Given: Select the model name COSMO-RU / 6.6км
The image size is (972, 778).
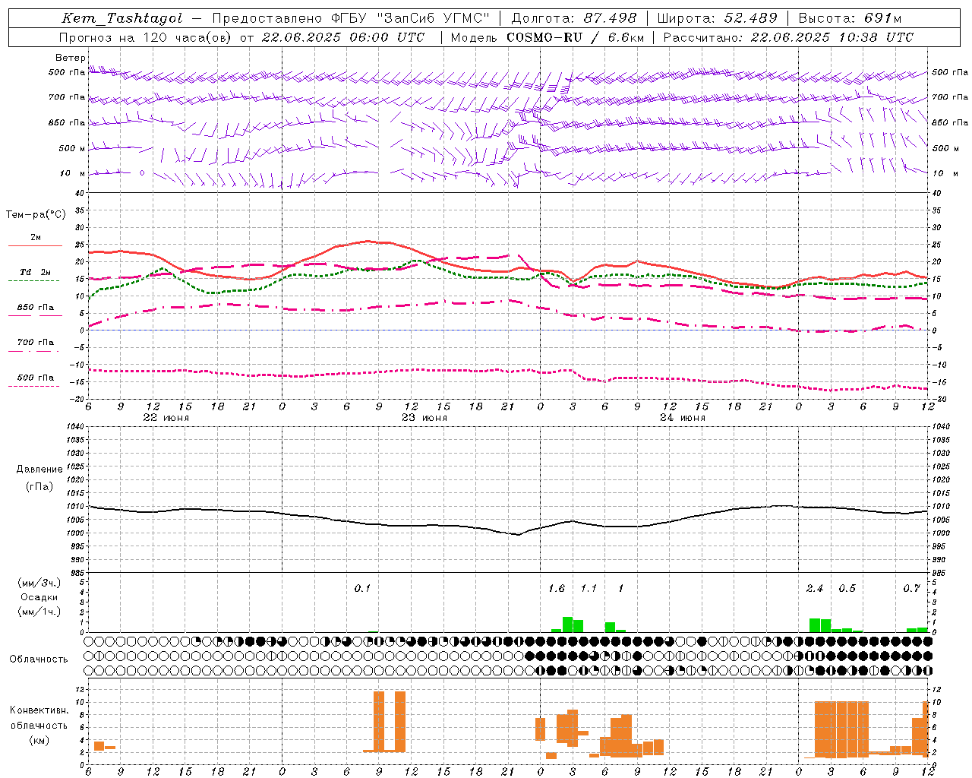Looking at the screenshot, I should [x=575, y=37].
